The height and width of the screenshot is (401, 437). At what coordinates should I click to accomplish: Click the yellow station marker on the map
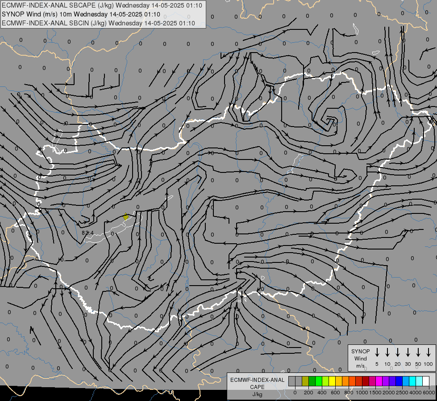[126, 217]
